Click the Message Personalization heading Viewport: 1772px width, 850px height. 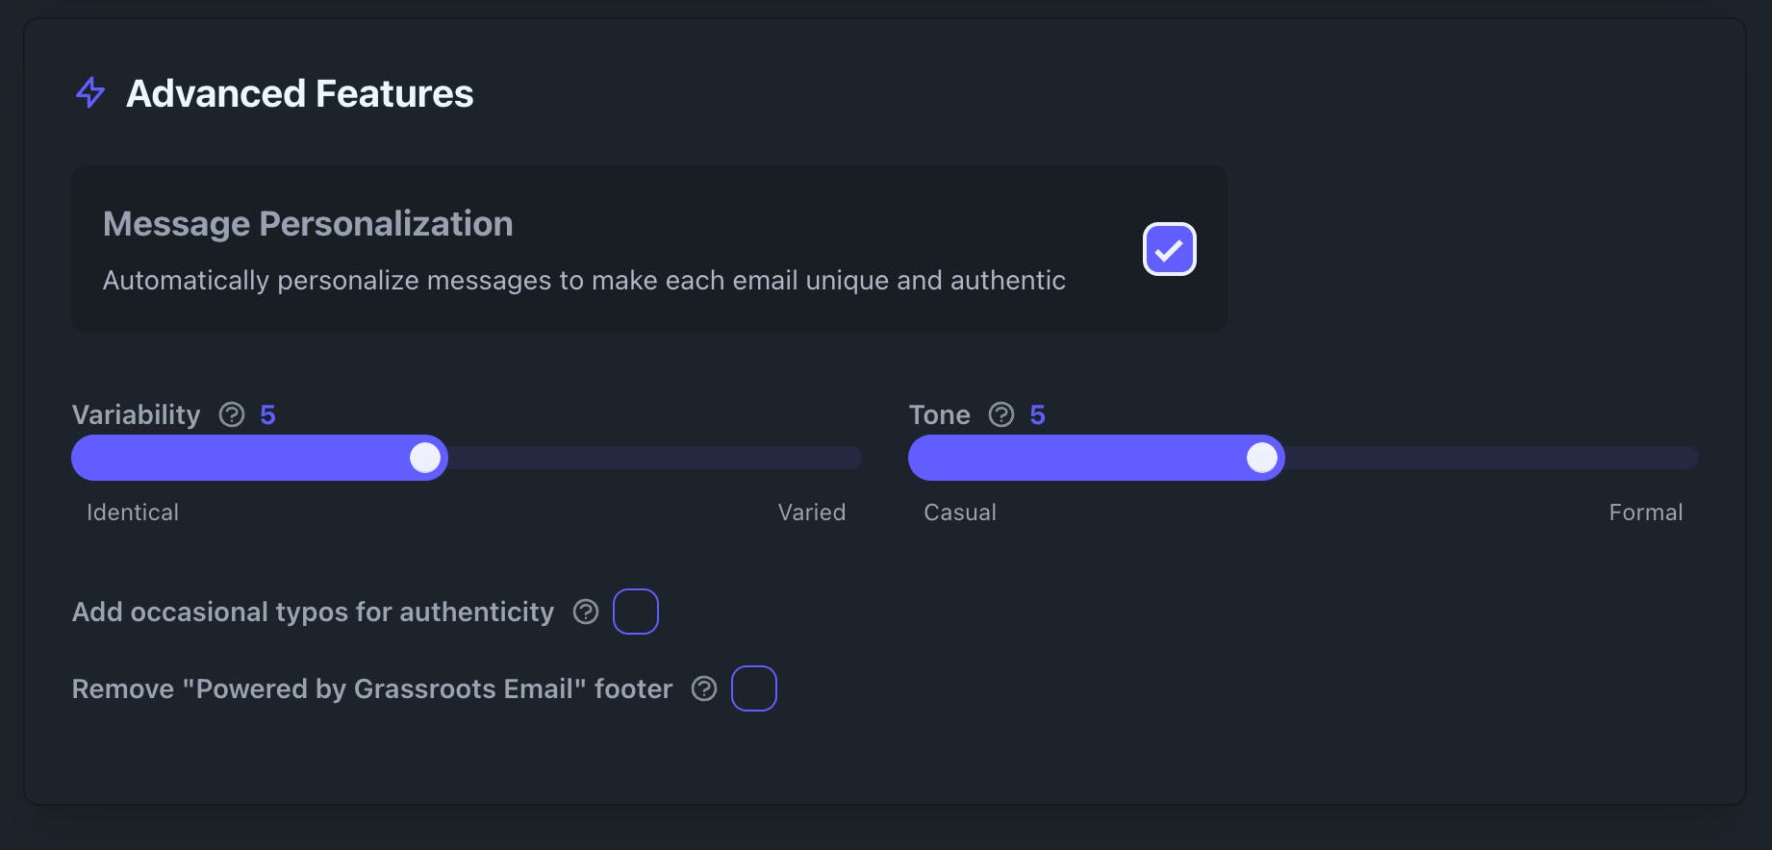tap(308, 224)
